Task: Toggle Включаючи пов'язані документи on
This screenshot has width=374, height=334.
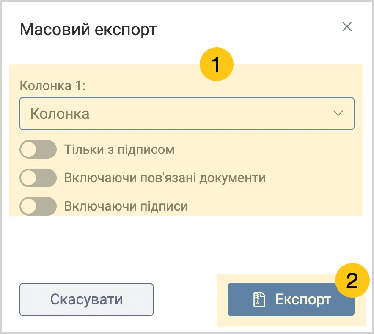Action: [38, 178]
